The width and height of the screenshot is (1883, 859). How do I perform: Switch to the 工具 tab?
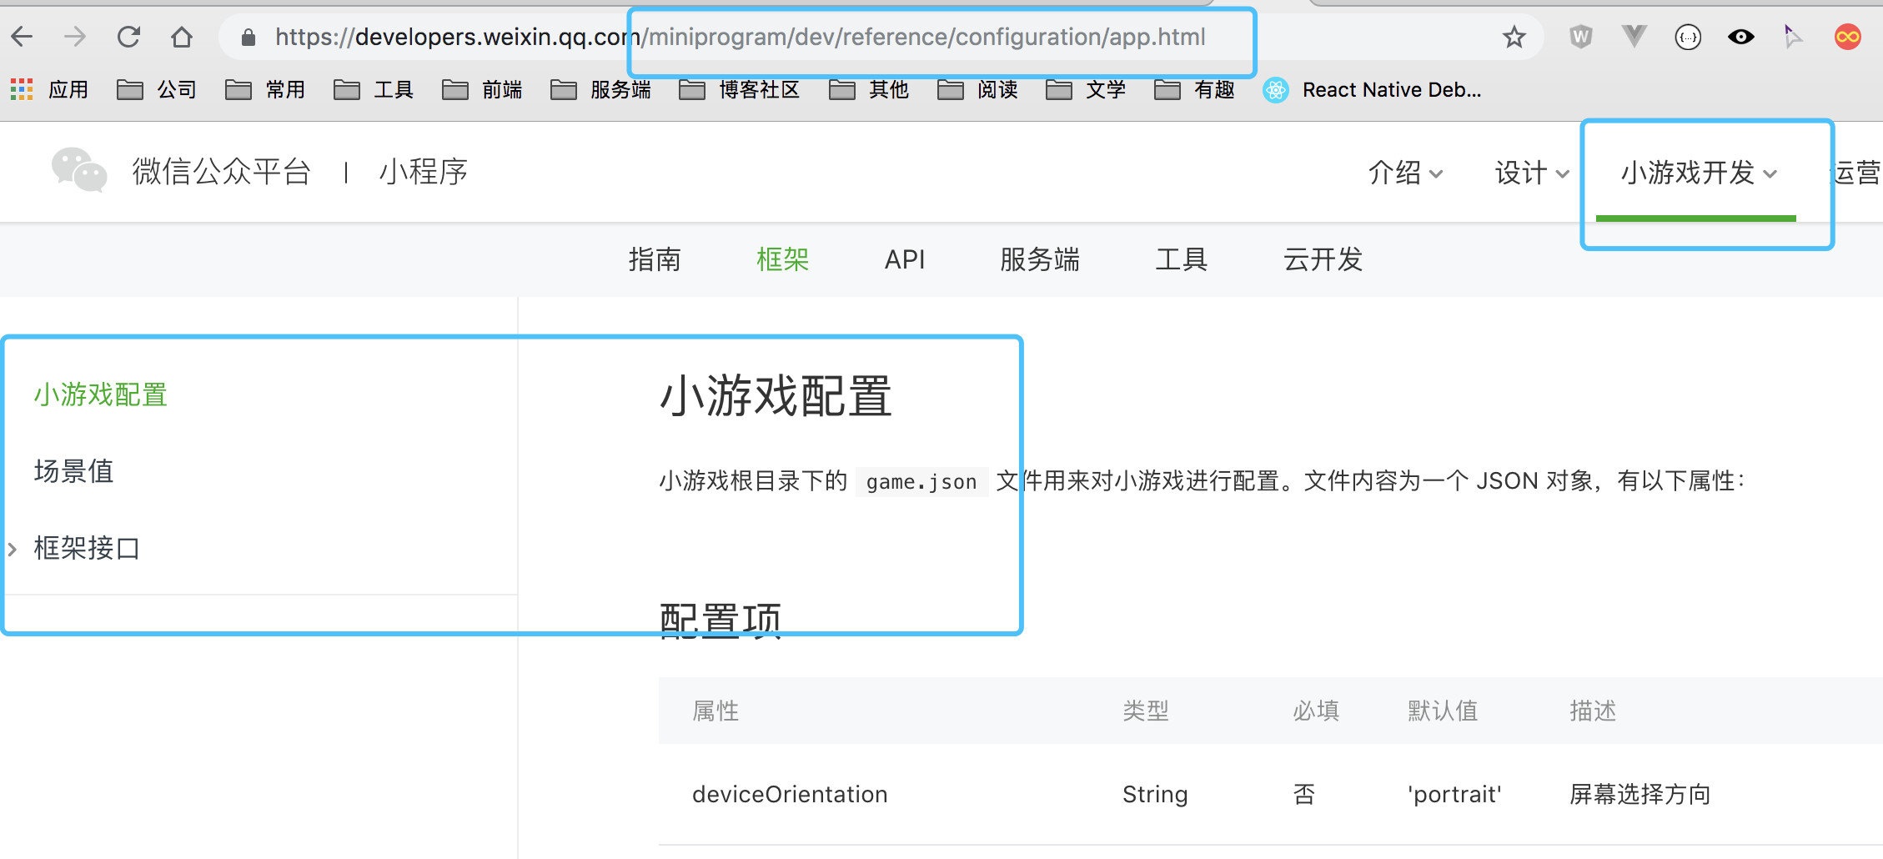(x=1182, y=259)
